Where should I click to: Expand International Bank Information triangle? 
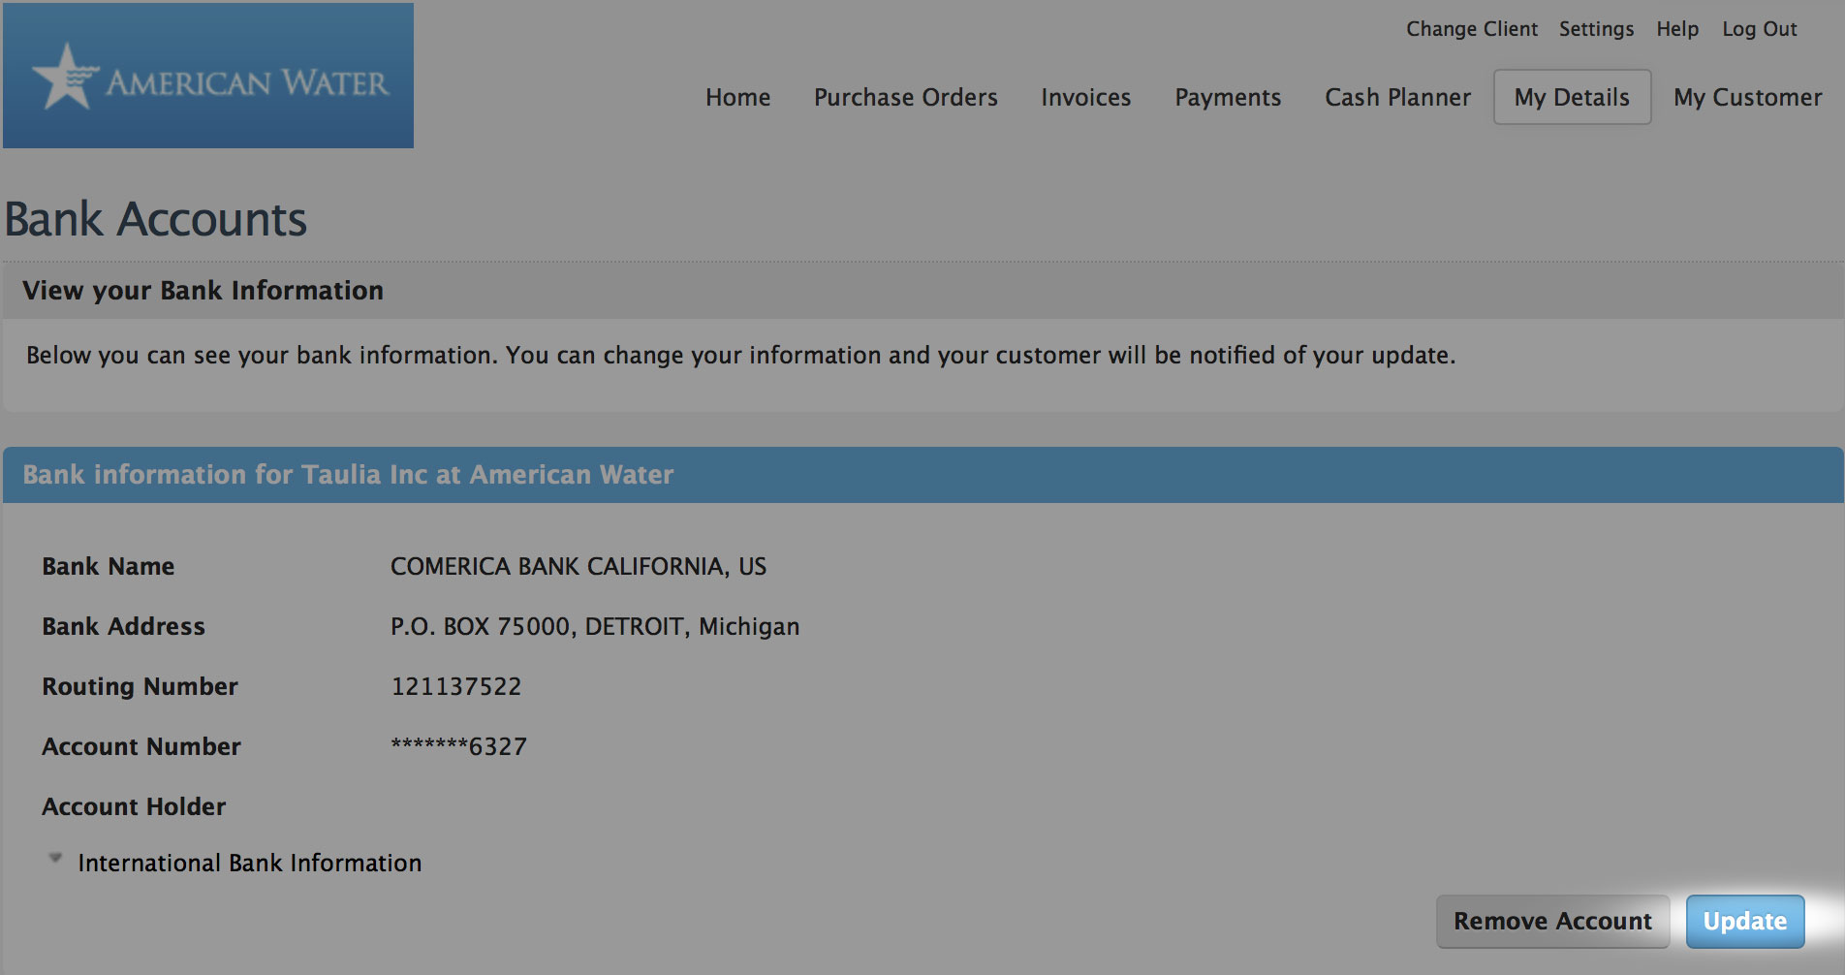point(55,859)
